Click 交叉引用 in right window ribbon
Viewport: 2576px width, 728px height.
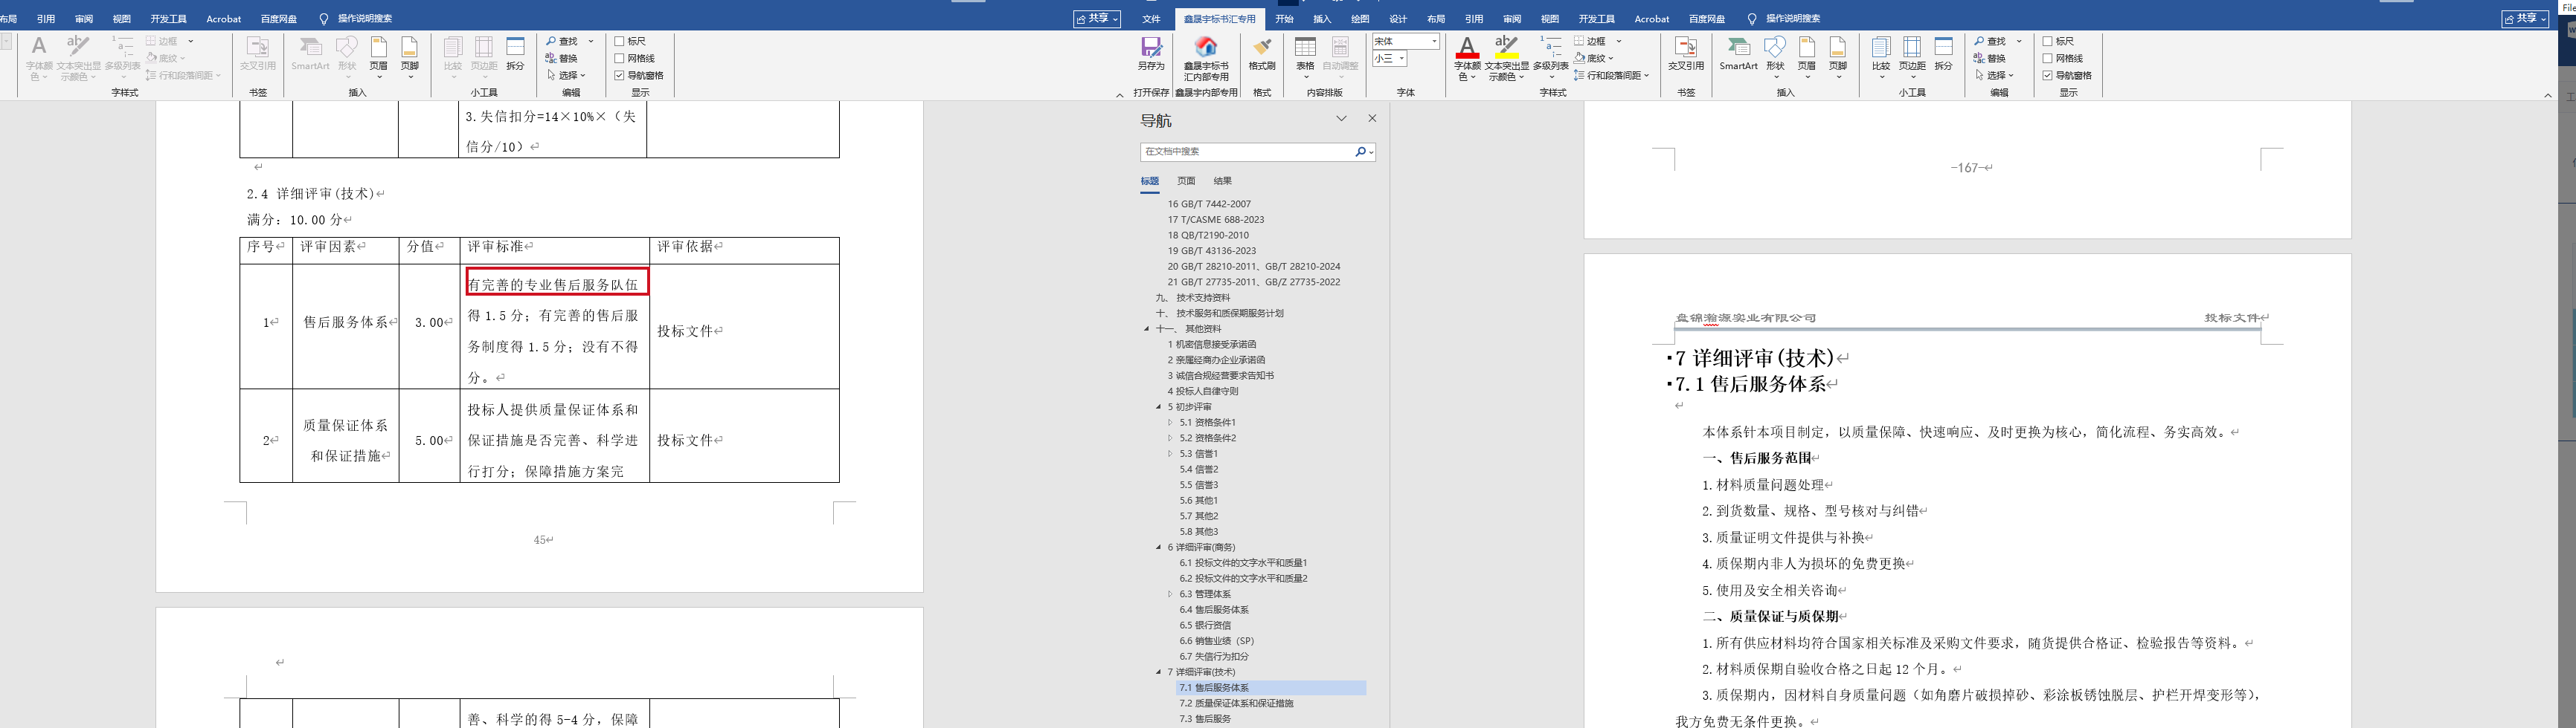point(1686,54)
